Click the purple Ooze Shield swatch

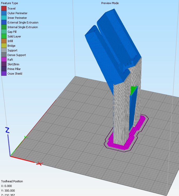click(4, 73)
